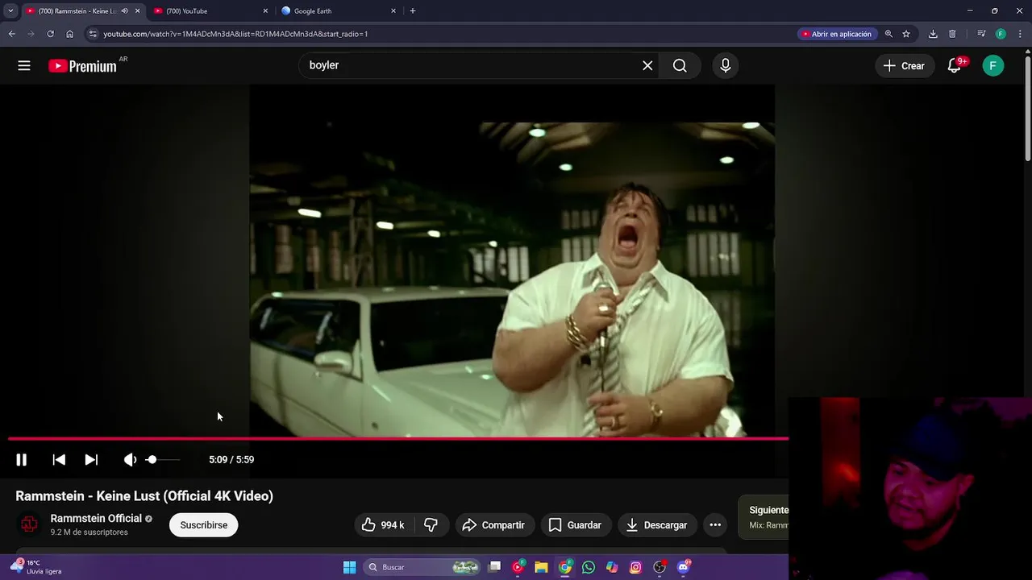Screen dimensions: 1032x580
Task: Open YouTube account avatar F menu
Action: (x=993, y=66)
